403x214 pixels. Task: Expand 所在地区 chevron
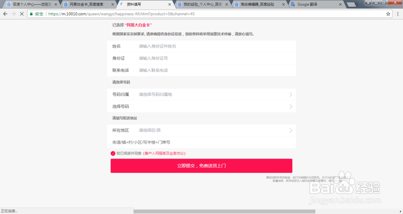(291, 130)
